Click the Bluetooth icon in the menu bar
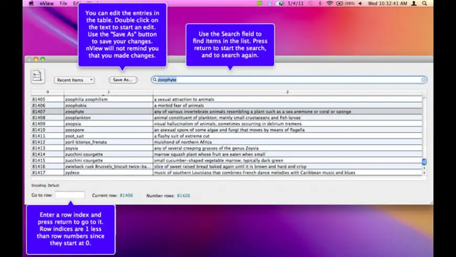The height and width of the screenshot is (257, 456). [320, 4]
